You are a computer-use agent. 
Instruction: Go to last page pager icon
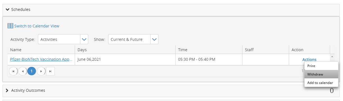coord(50,71)
